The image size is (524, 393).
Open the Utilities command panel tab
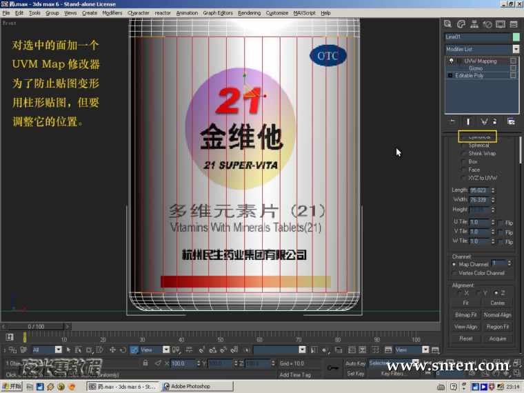(x=513, y=24)
